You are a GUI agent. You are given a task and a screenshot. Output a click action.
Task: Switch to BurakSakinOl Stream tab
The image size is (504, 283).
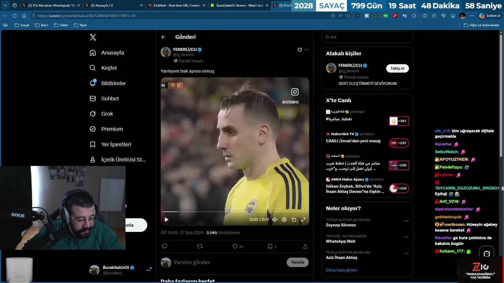pos(239,6)
